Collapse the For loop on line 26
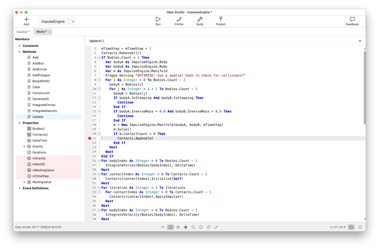The width and height of the screenshot is (379, 249). click(x=99, y=161)
